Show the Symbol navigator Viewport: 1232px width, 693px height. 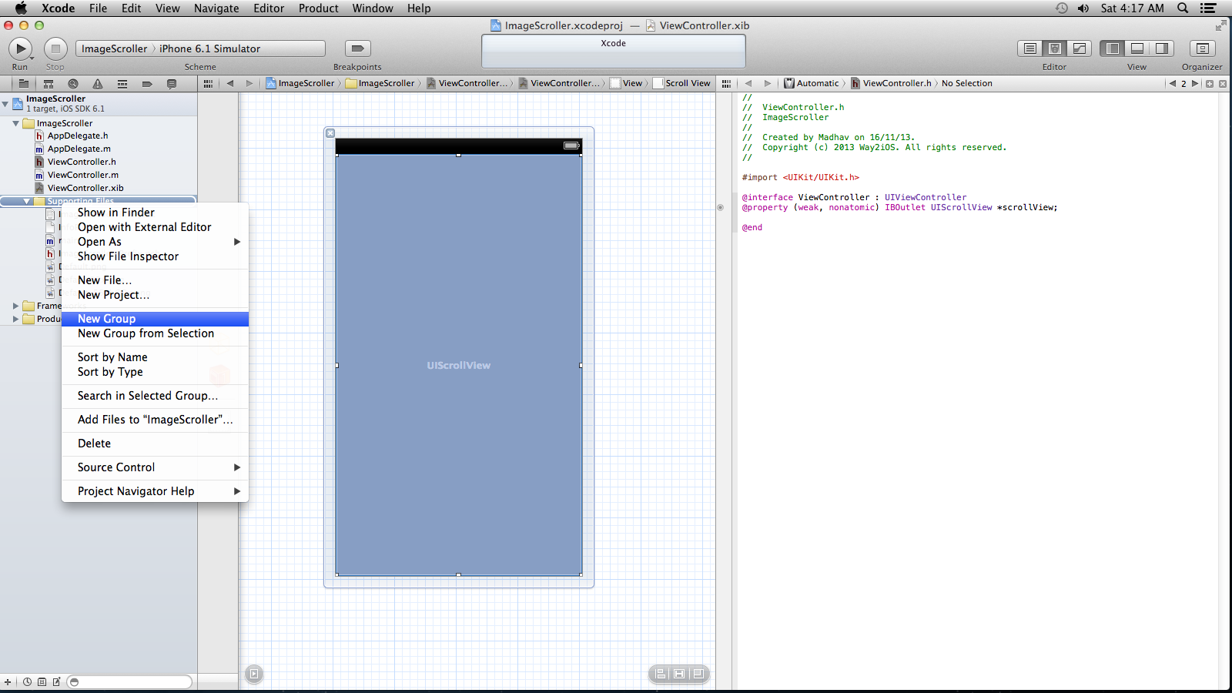[49, 84]
